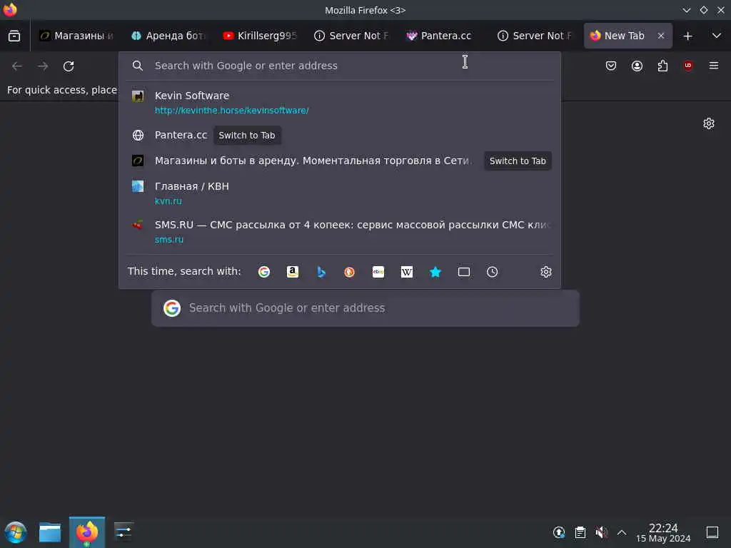This screenshot has height=548, width=731.
Task: Select Pantera.cc suggestion row
Action: 339,135
